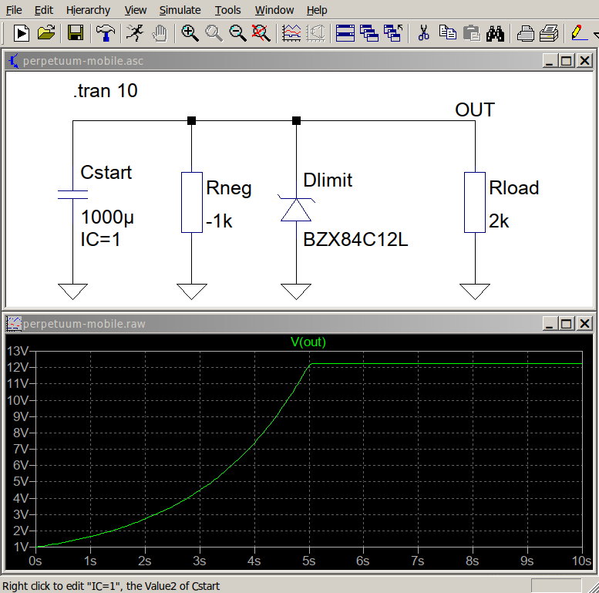
Task: Open the Window menu
Action: point(274,10)
